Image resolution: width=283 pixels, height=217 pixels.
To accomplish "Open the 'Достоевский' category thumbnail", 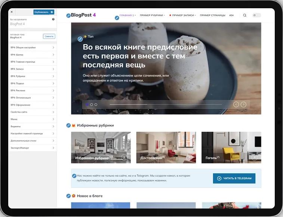I will (x=166, y=147).
